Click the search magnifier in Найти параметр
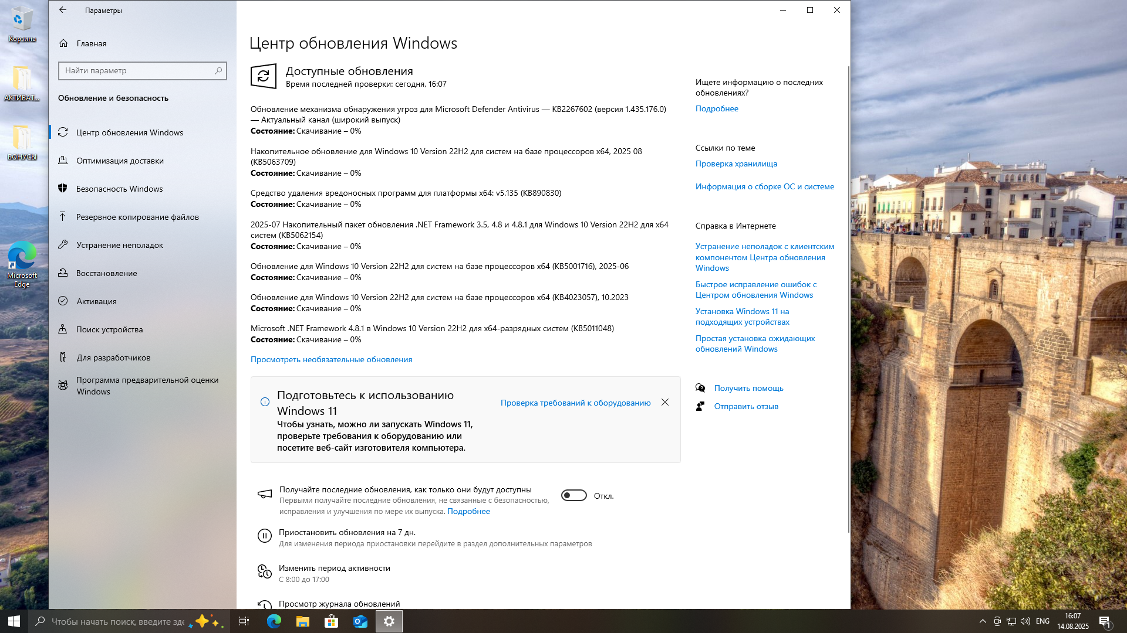This screenshot has width=1127, height=633. click(x=218, y=70)
